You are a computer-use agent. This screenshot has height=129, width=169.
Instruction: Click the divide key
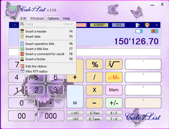[94, 77]
